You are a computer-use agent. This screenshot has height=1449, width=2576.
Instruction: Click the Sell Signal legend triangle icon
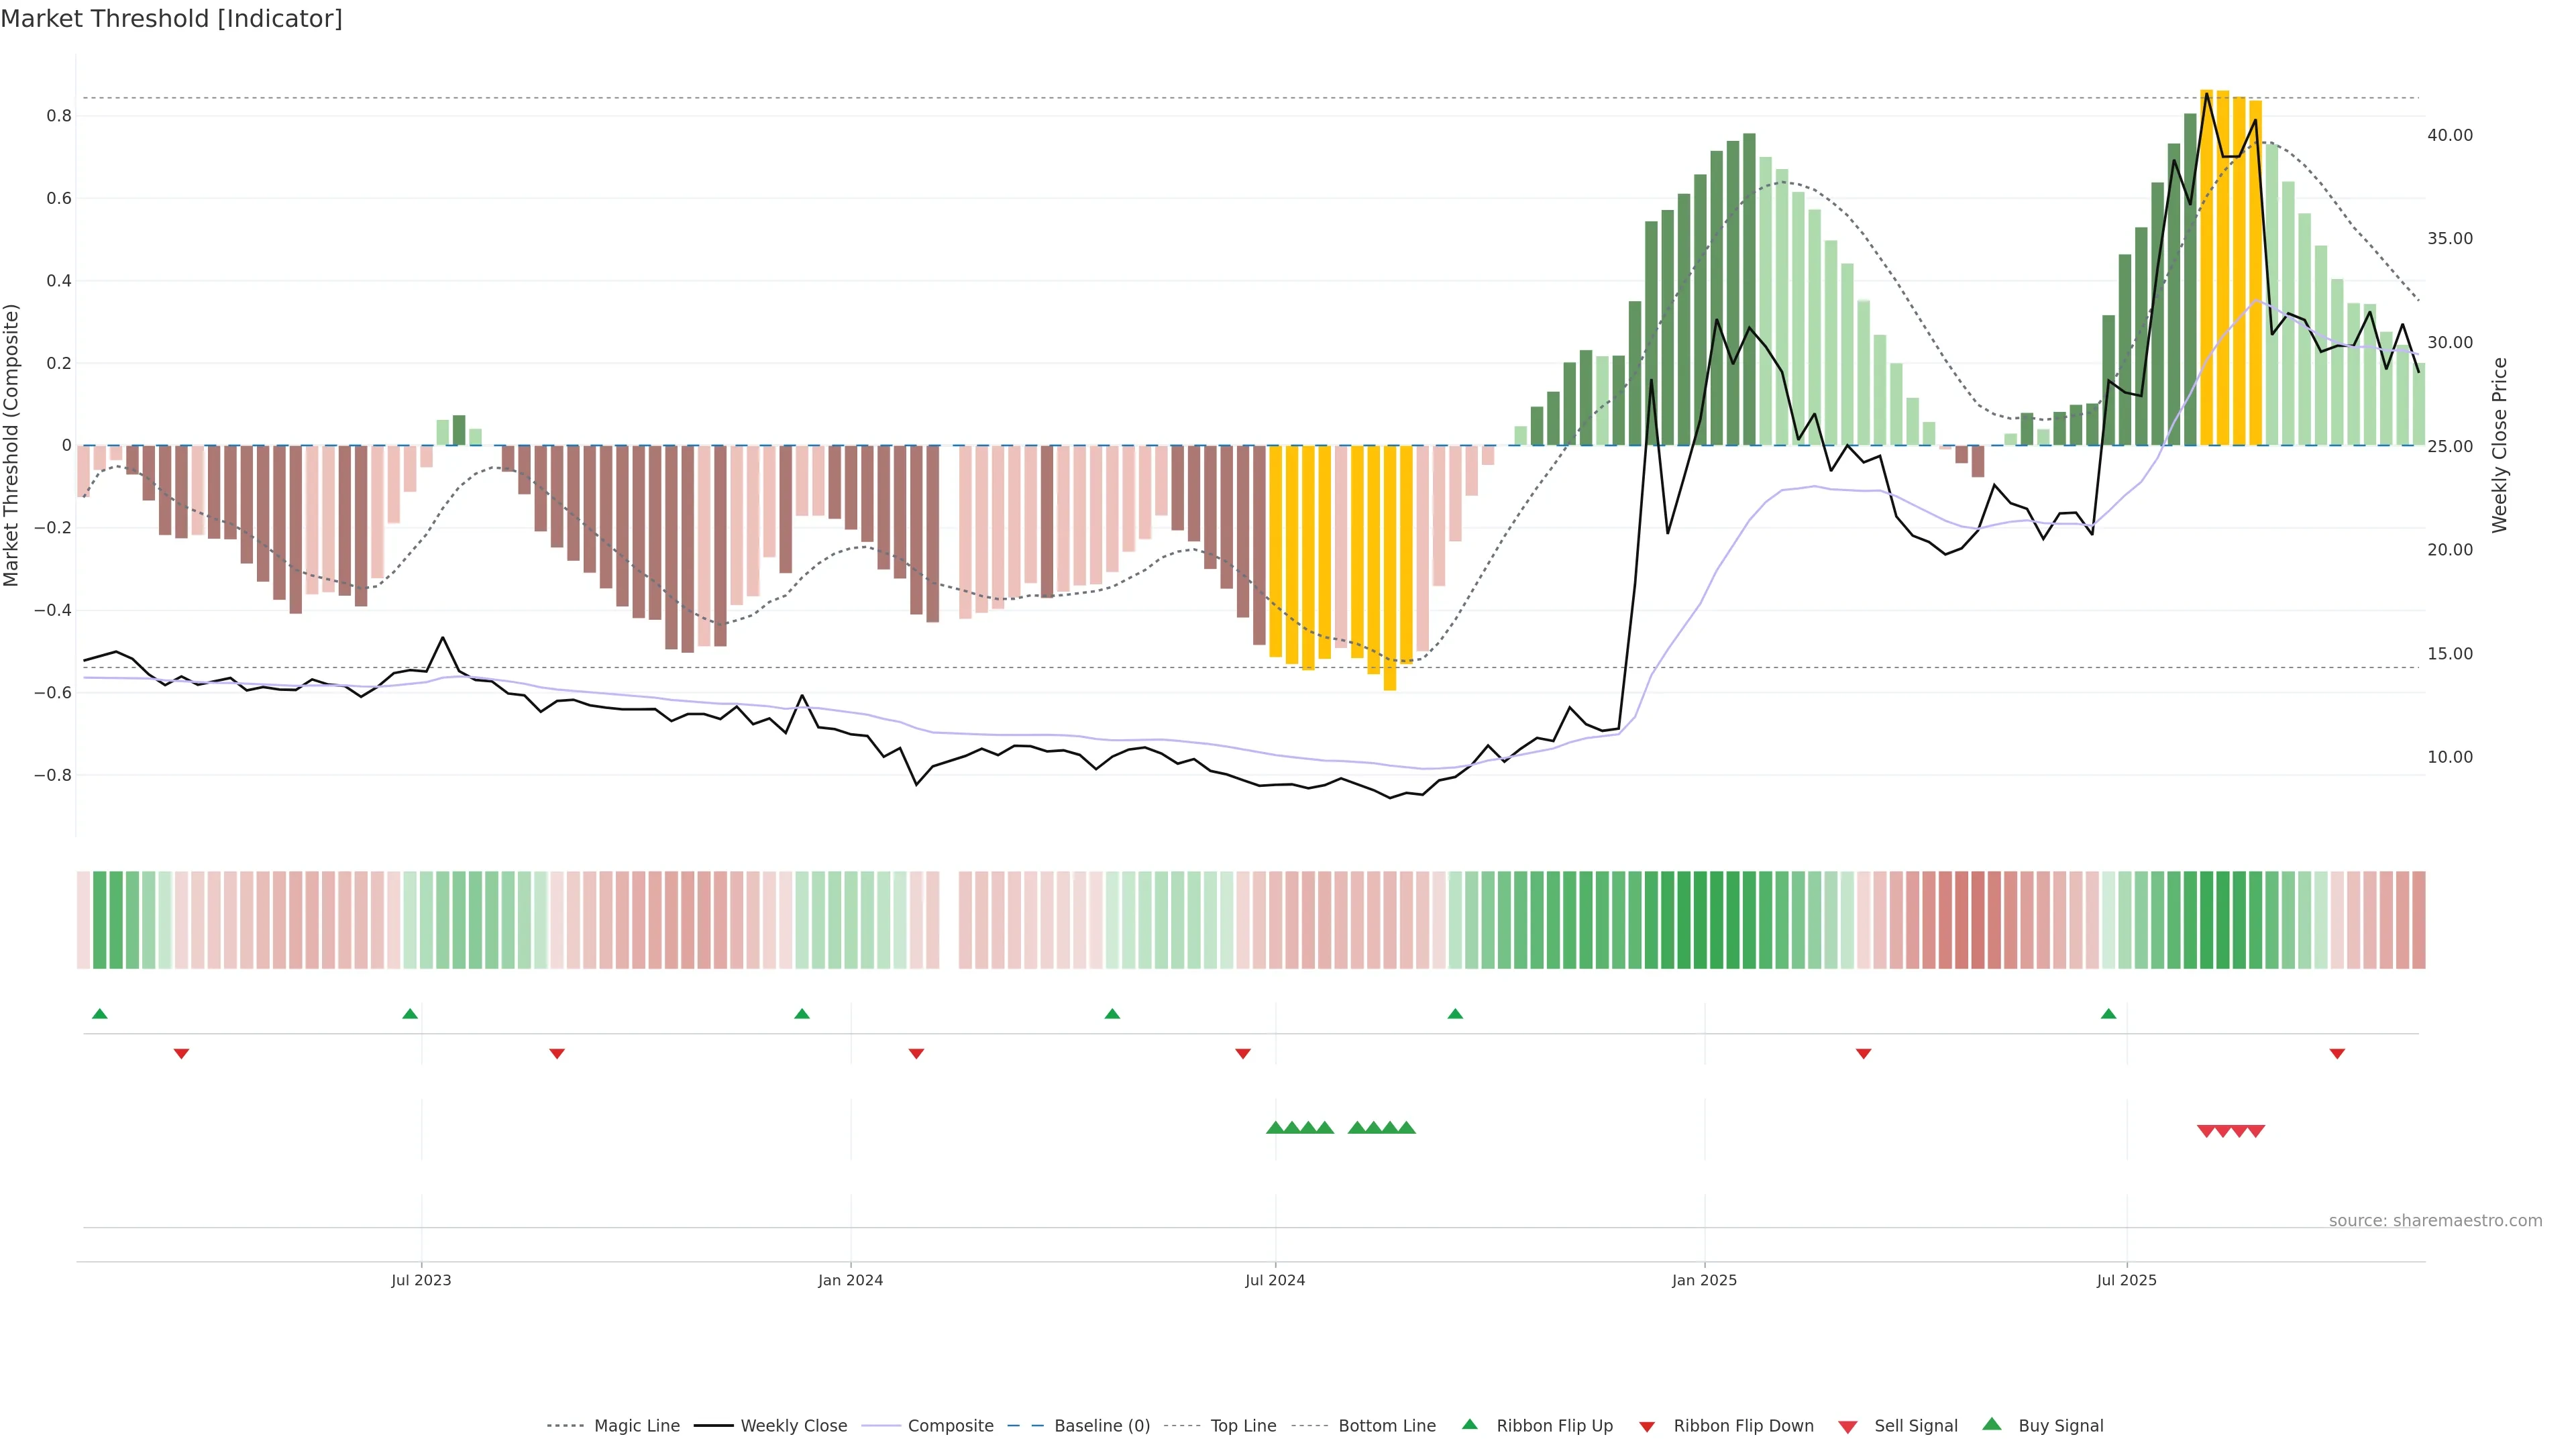(1848, 1427)
